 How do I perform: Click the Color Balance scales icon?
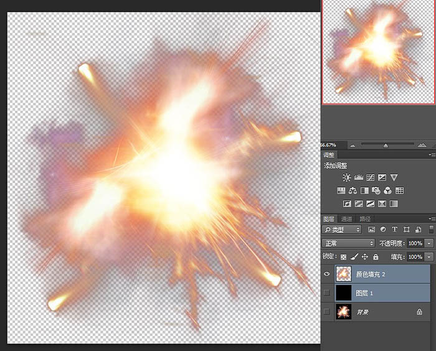[353, 191]
